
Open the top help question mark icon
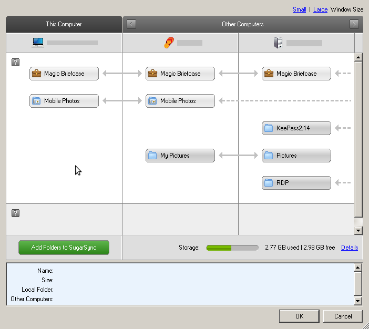point(16,63)
